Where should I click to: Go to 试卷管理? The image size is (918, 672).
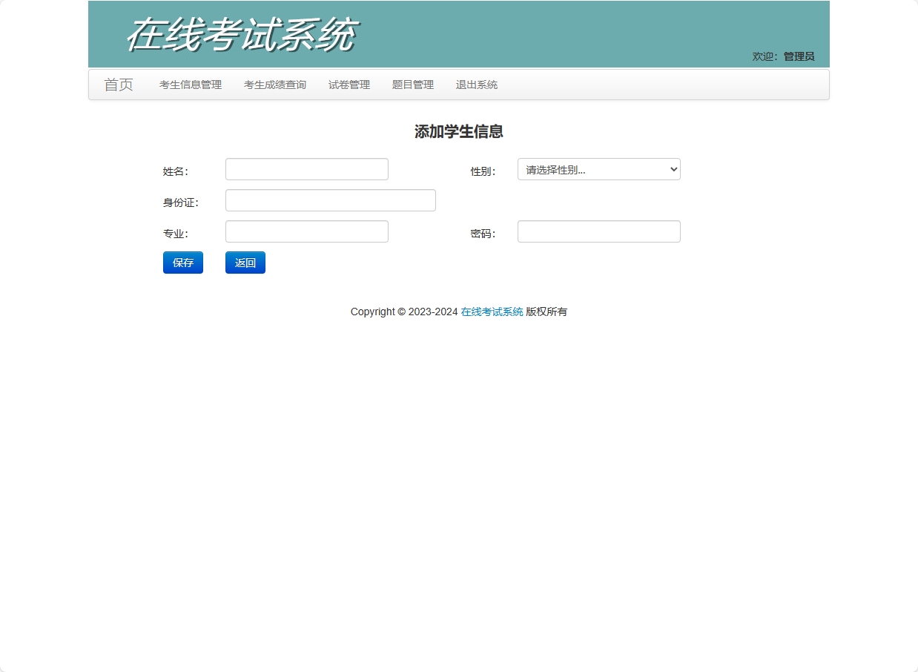click(349, 85)
